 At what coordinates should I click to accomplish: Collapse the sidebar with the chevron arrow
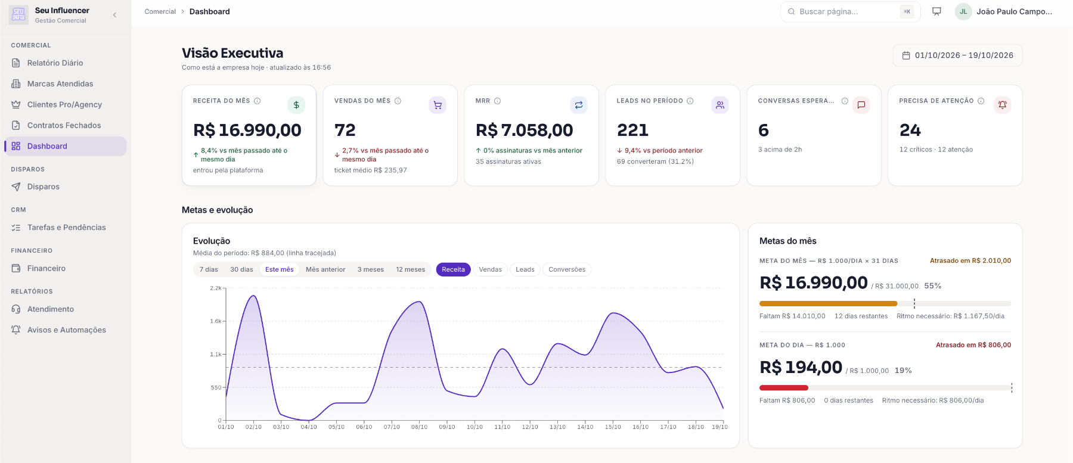click(114, 15)
